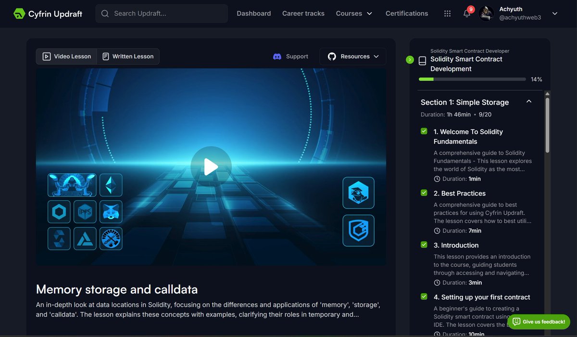The image size is (577, 337).
Task: Toggle checkbox for Introduction lesson
Action: [x=424, y=245]
